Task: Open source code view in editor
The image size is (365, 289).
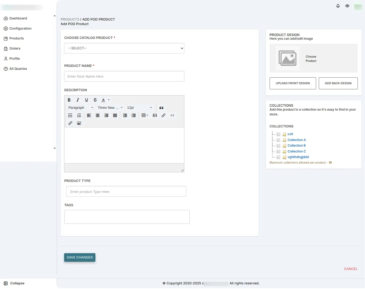Action: pos(172,115)
